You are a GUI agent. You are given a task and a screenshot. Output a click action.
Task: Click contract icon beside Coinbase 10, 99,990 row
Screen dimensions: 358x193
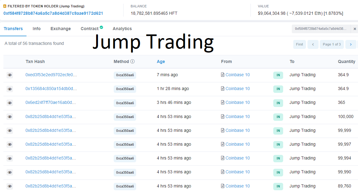pyautogui.click(x=223, y=172)
